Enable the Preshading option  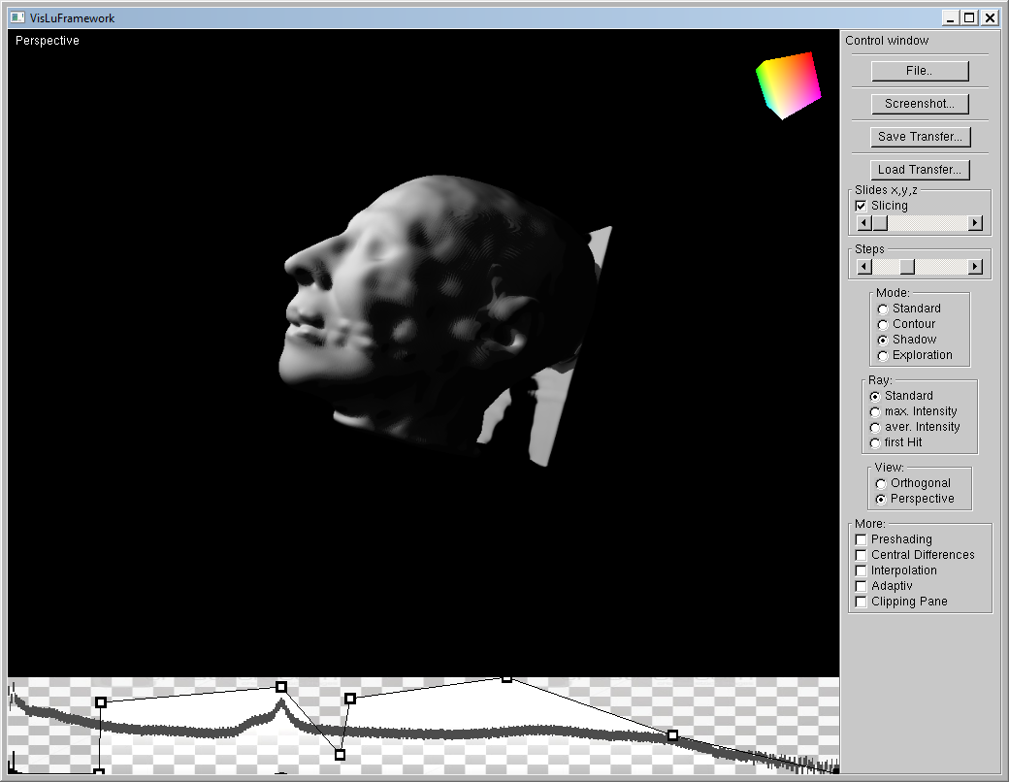pyautogui.click(x=861, y=539)
